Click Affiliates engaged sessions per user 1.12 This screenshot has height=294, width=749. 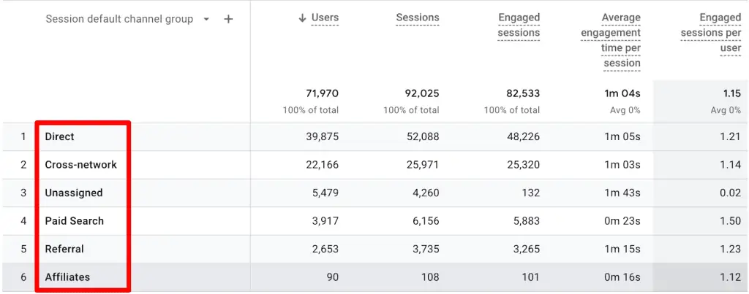point(730,277)
